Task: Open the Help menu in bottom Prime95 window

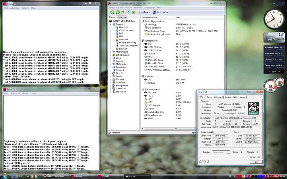Action: pos(34,93)
